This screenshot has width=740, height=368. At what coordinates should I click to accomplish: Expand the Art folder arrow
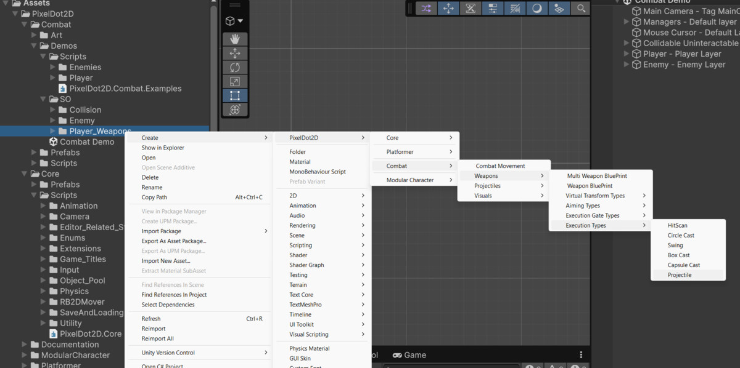35,35
